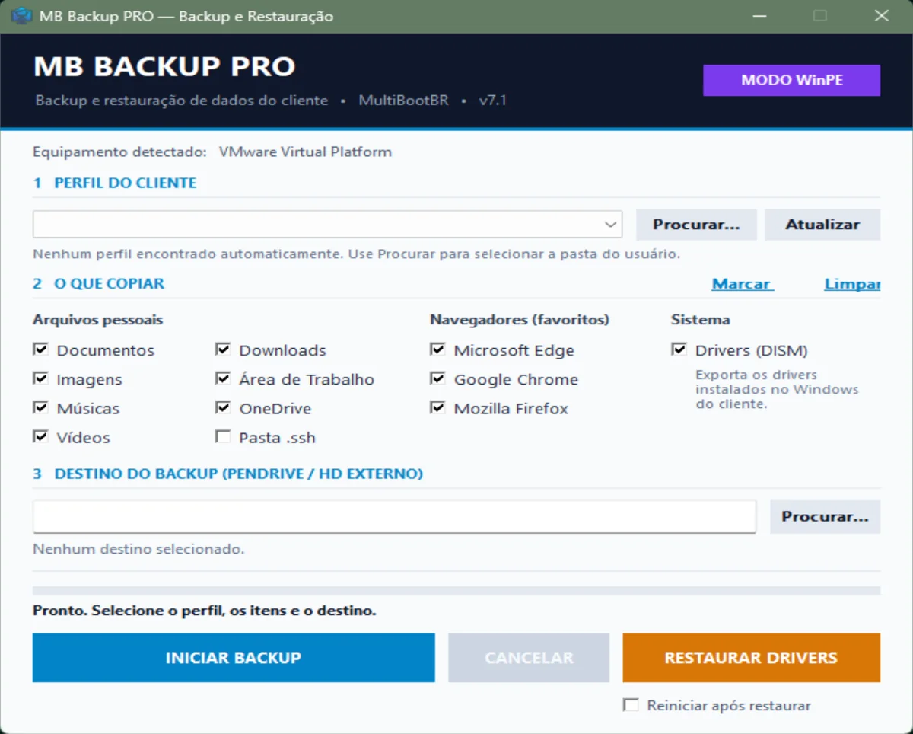Toggle the OneDrive checkbox
The width and height of the screenshot is (913, 734).
(223, 407)
